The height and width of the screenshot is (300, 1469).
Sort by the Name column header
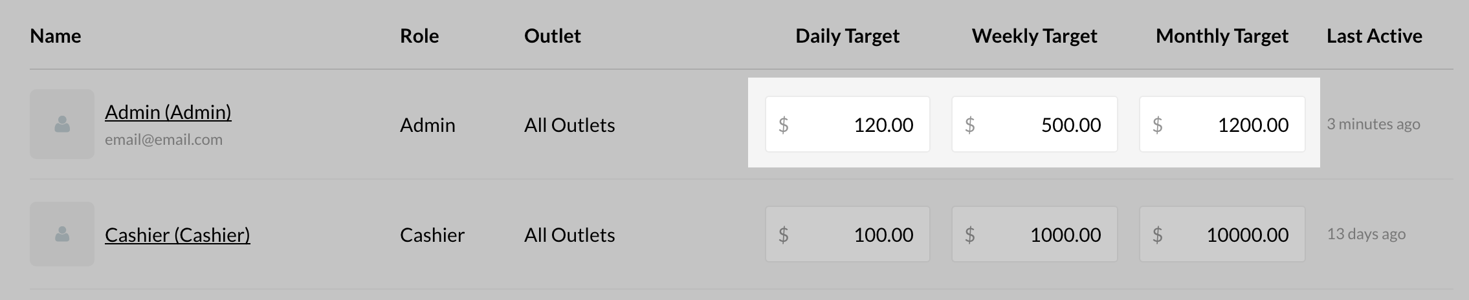[56, 36]
